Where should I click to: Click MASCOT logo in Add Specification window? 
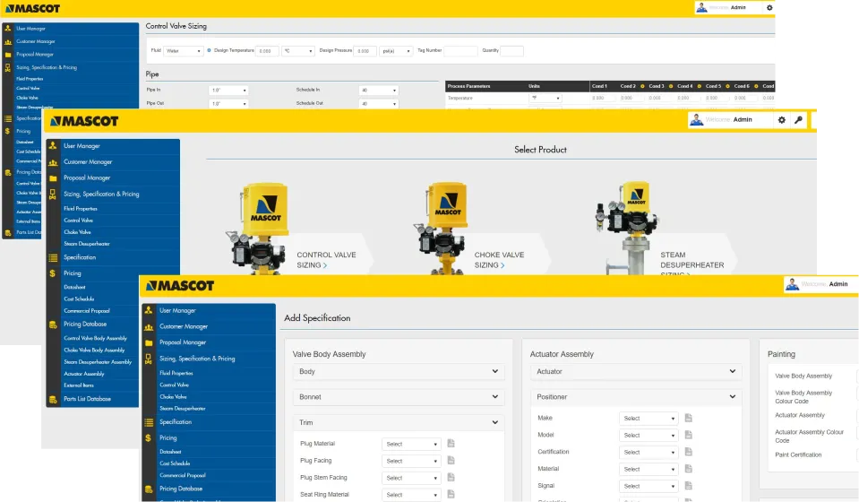(x=180, y=286)
